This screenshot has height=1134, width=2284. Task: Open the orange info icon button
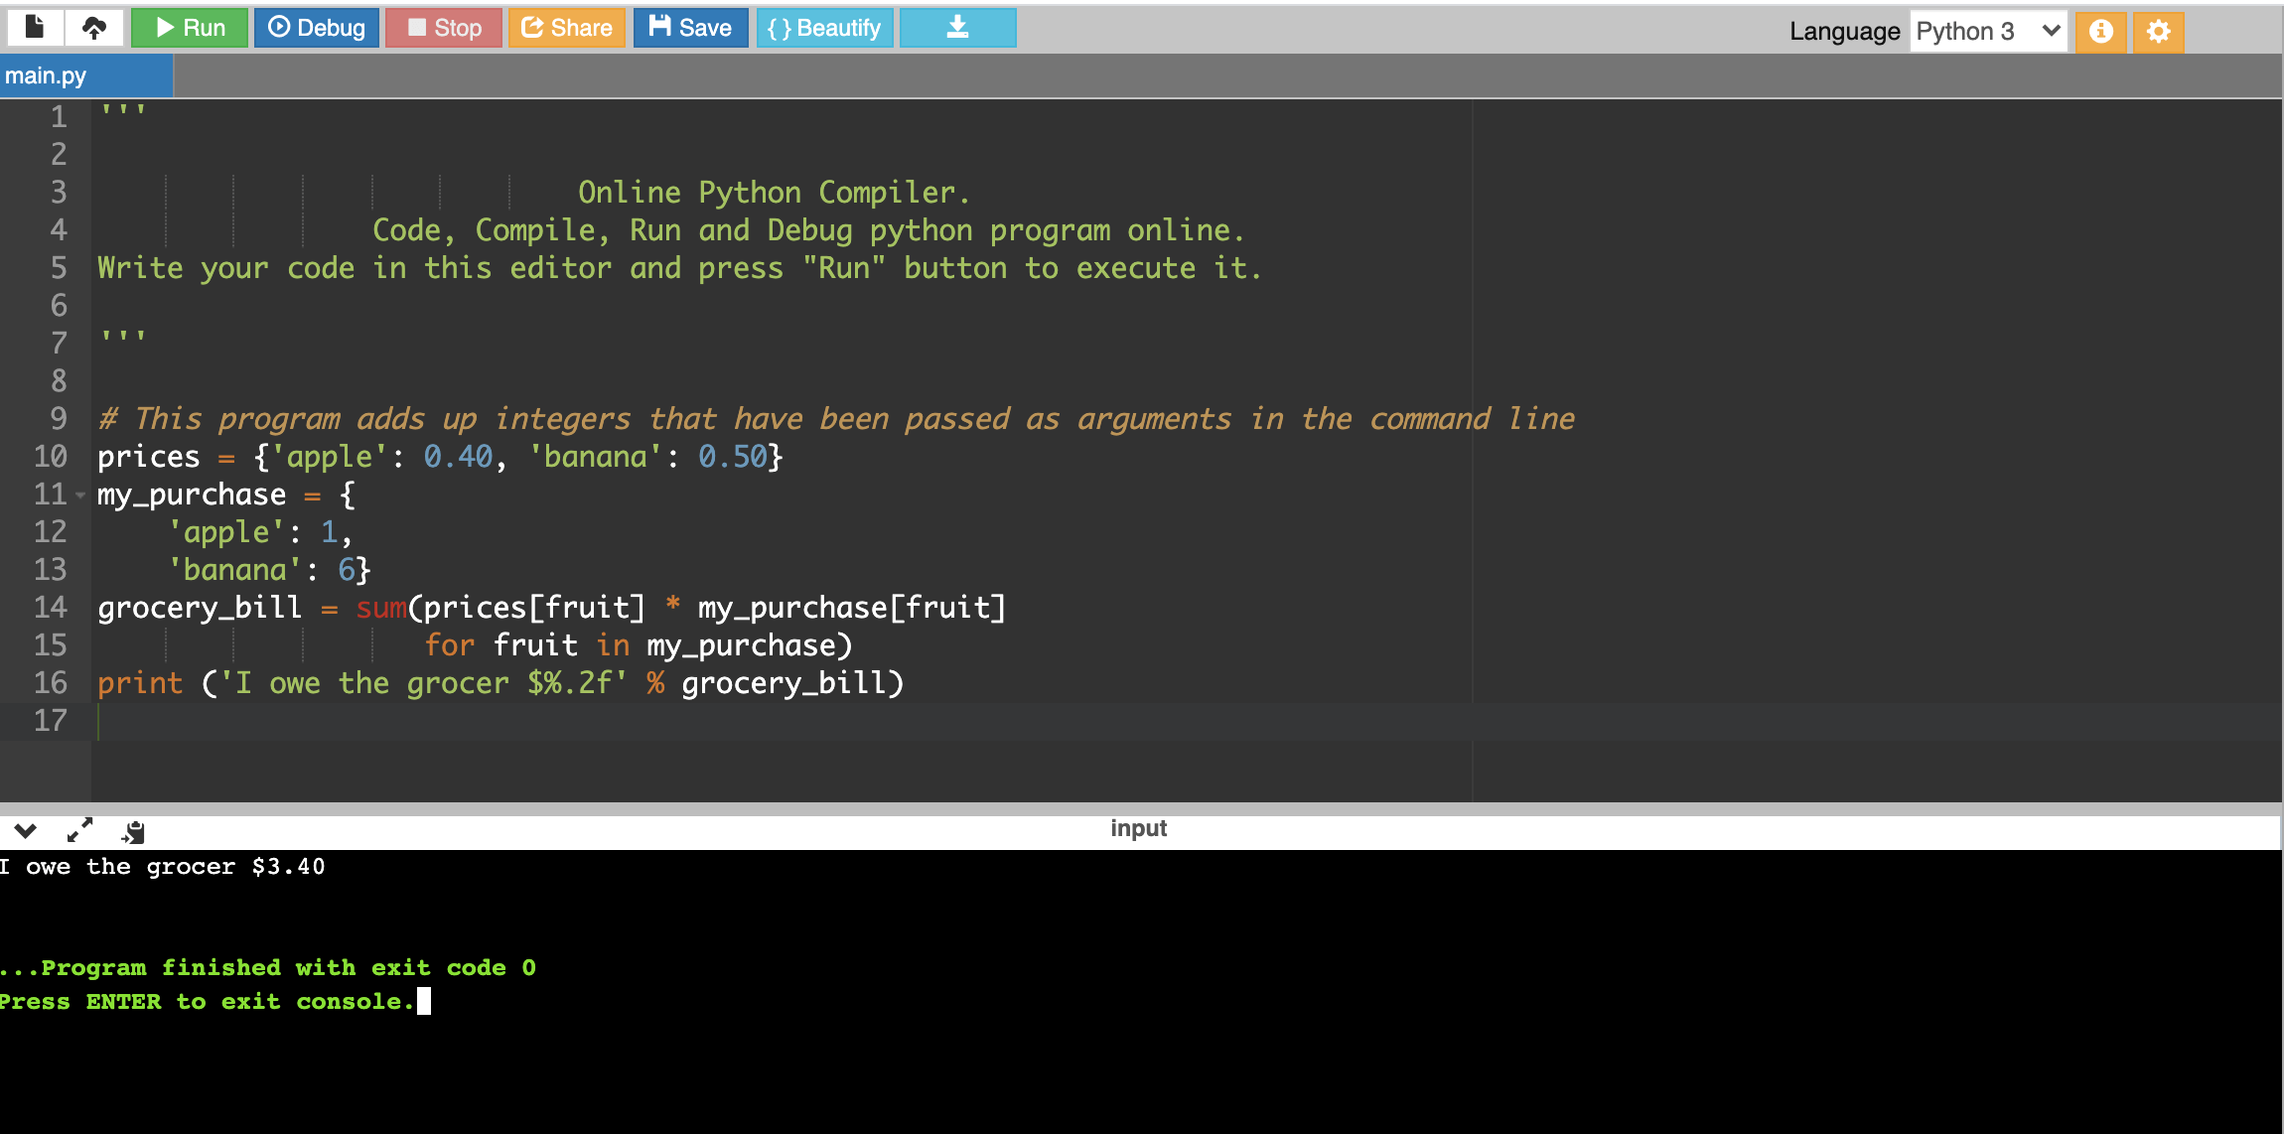coord(2100,32)
